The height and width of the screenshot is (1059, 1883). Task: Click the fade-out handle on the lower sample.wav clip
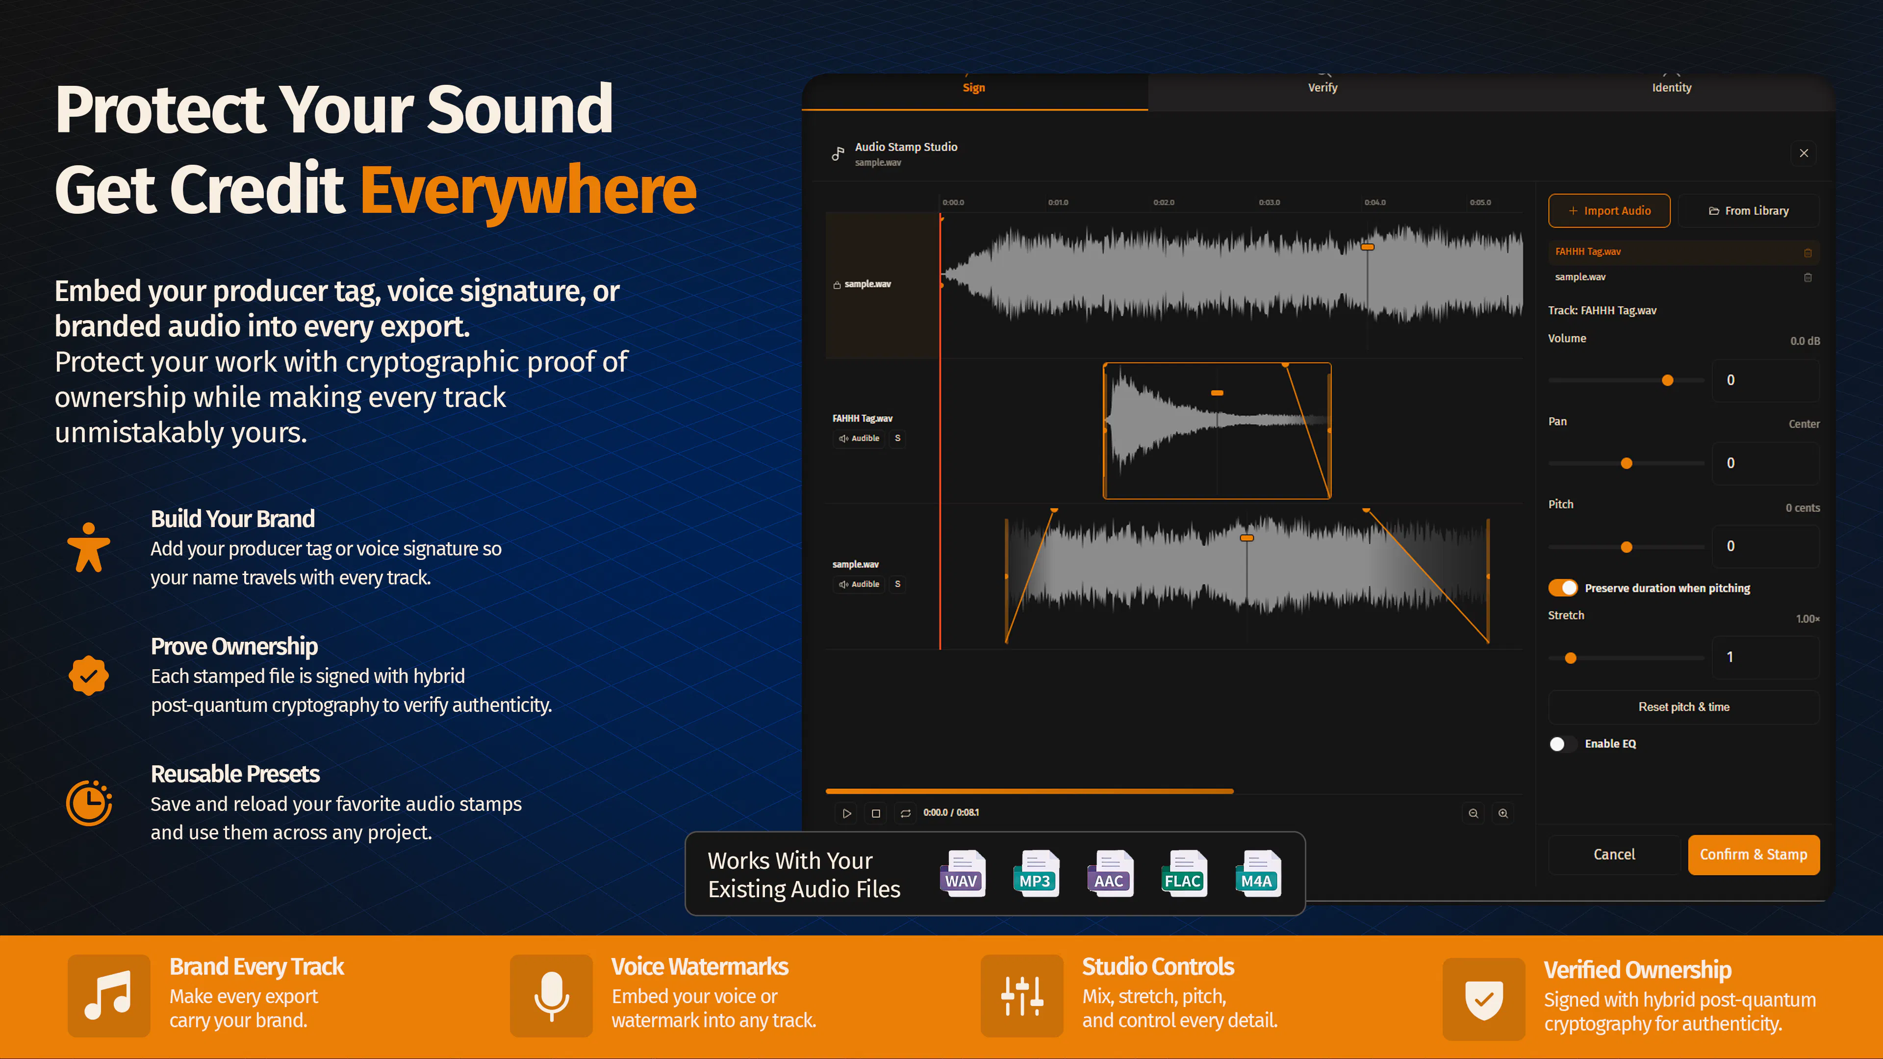(x=1366, y=509)
